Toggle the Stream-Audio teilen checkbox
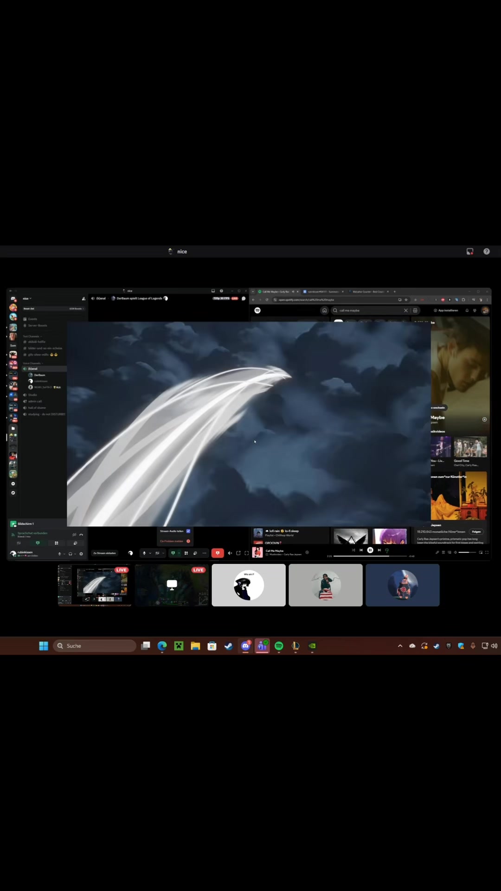The image size is (501, 891). [x=188, y=531]
